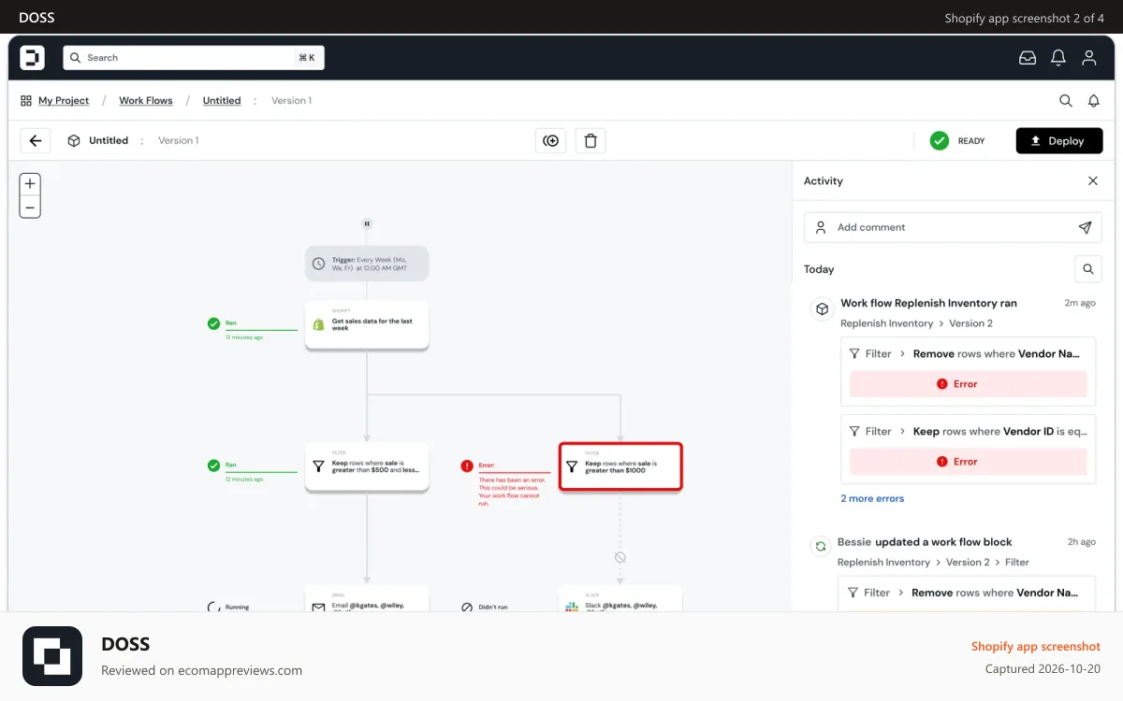
Task: Click the mail icon in Email block
Action: pos(318,607)
